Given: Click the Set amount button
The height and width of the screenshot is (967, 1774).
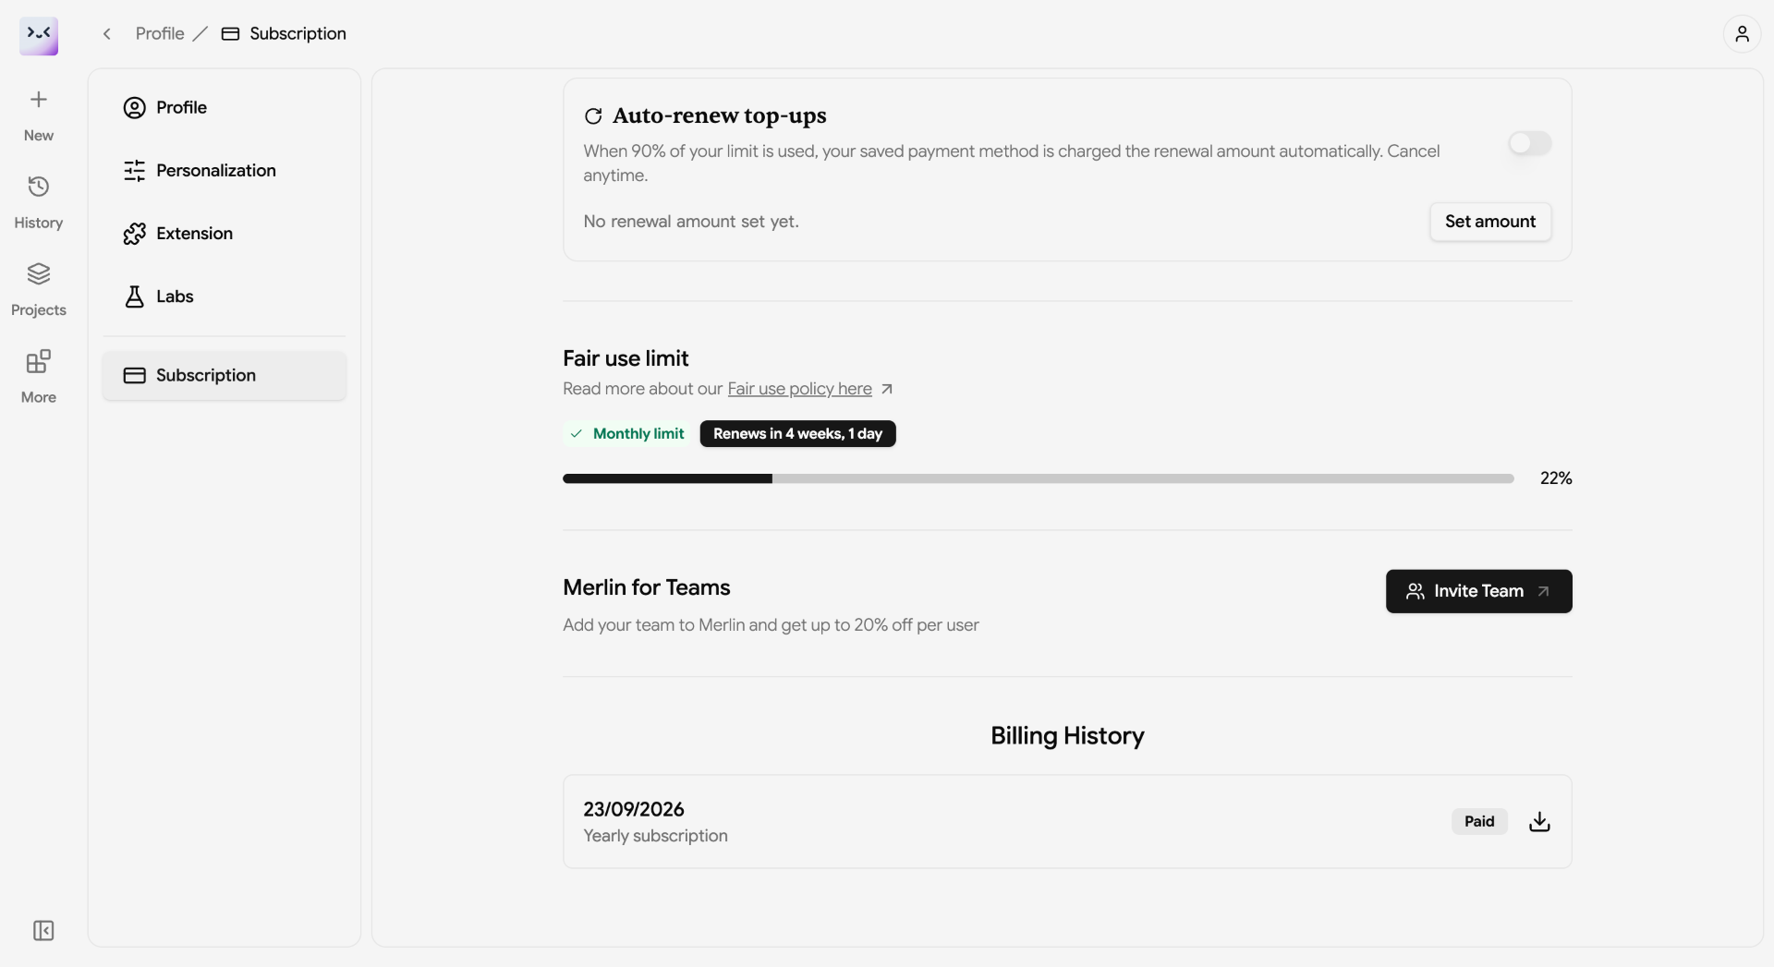Looking at the screenshot, I should tap(1490, 222).
